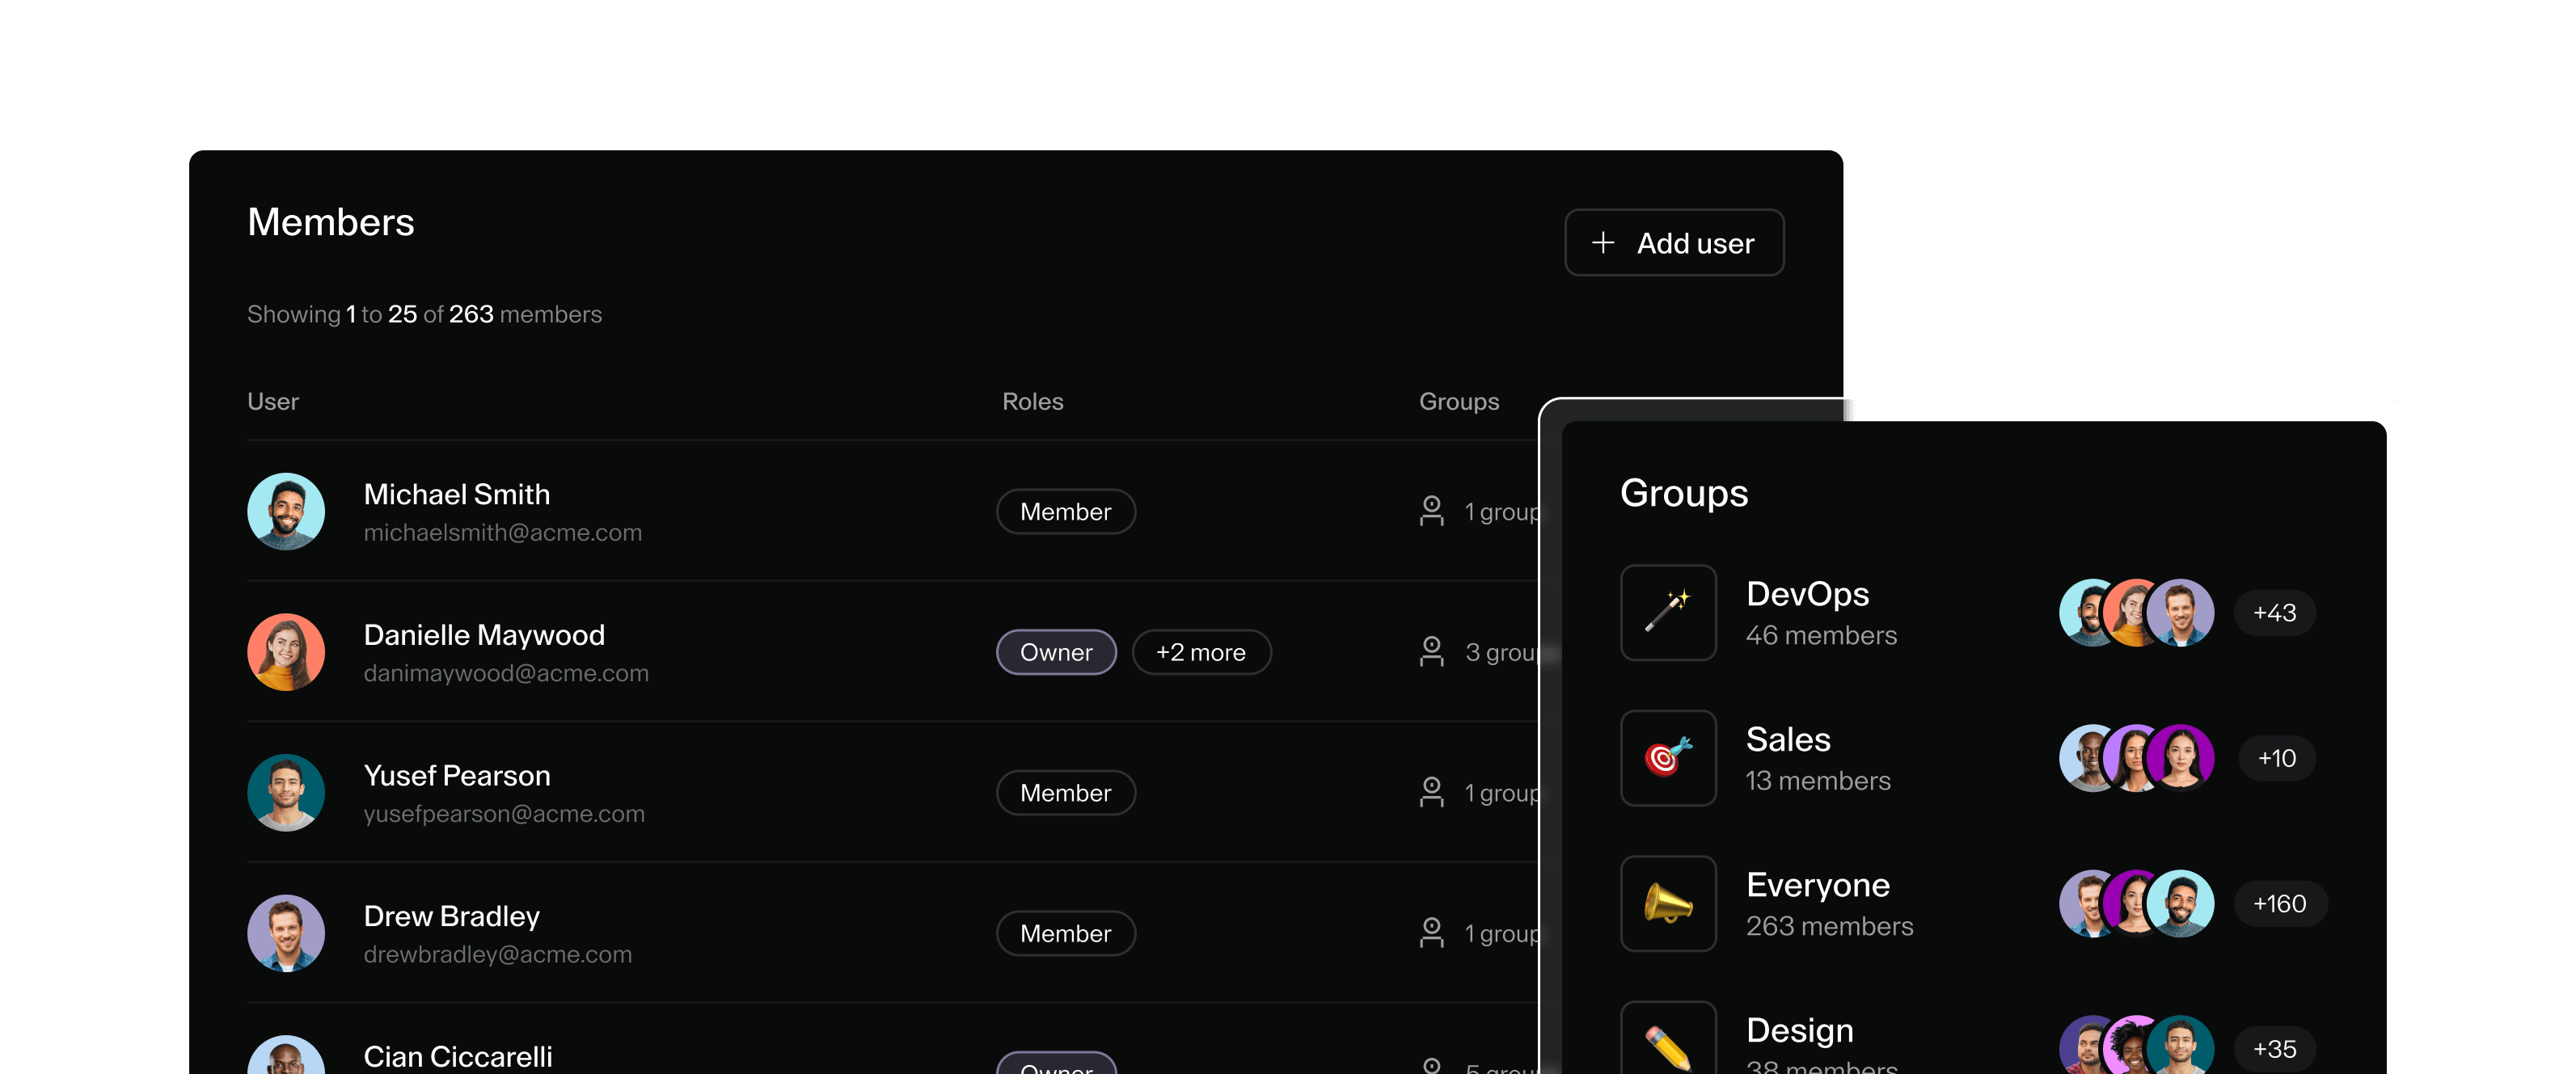2576x1074 pixels.
Task: Click group person icon in Michael Smith row
Action: pos(1432,512)
